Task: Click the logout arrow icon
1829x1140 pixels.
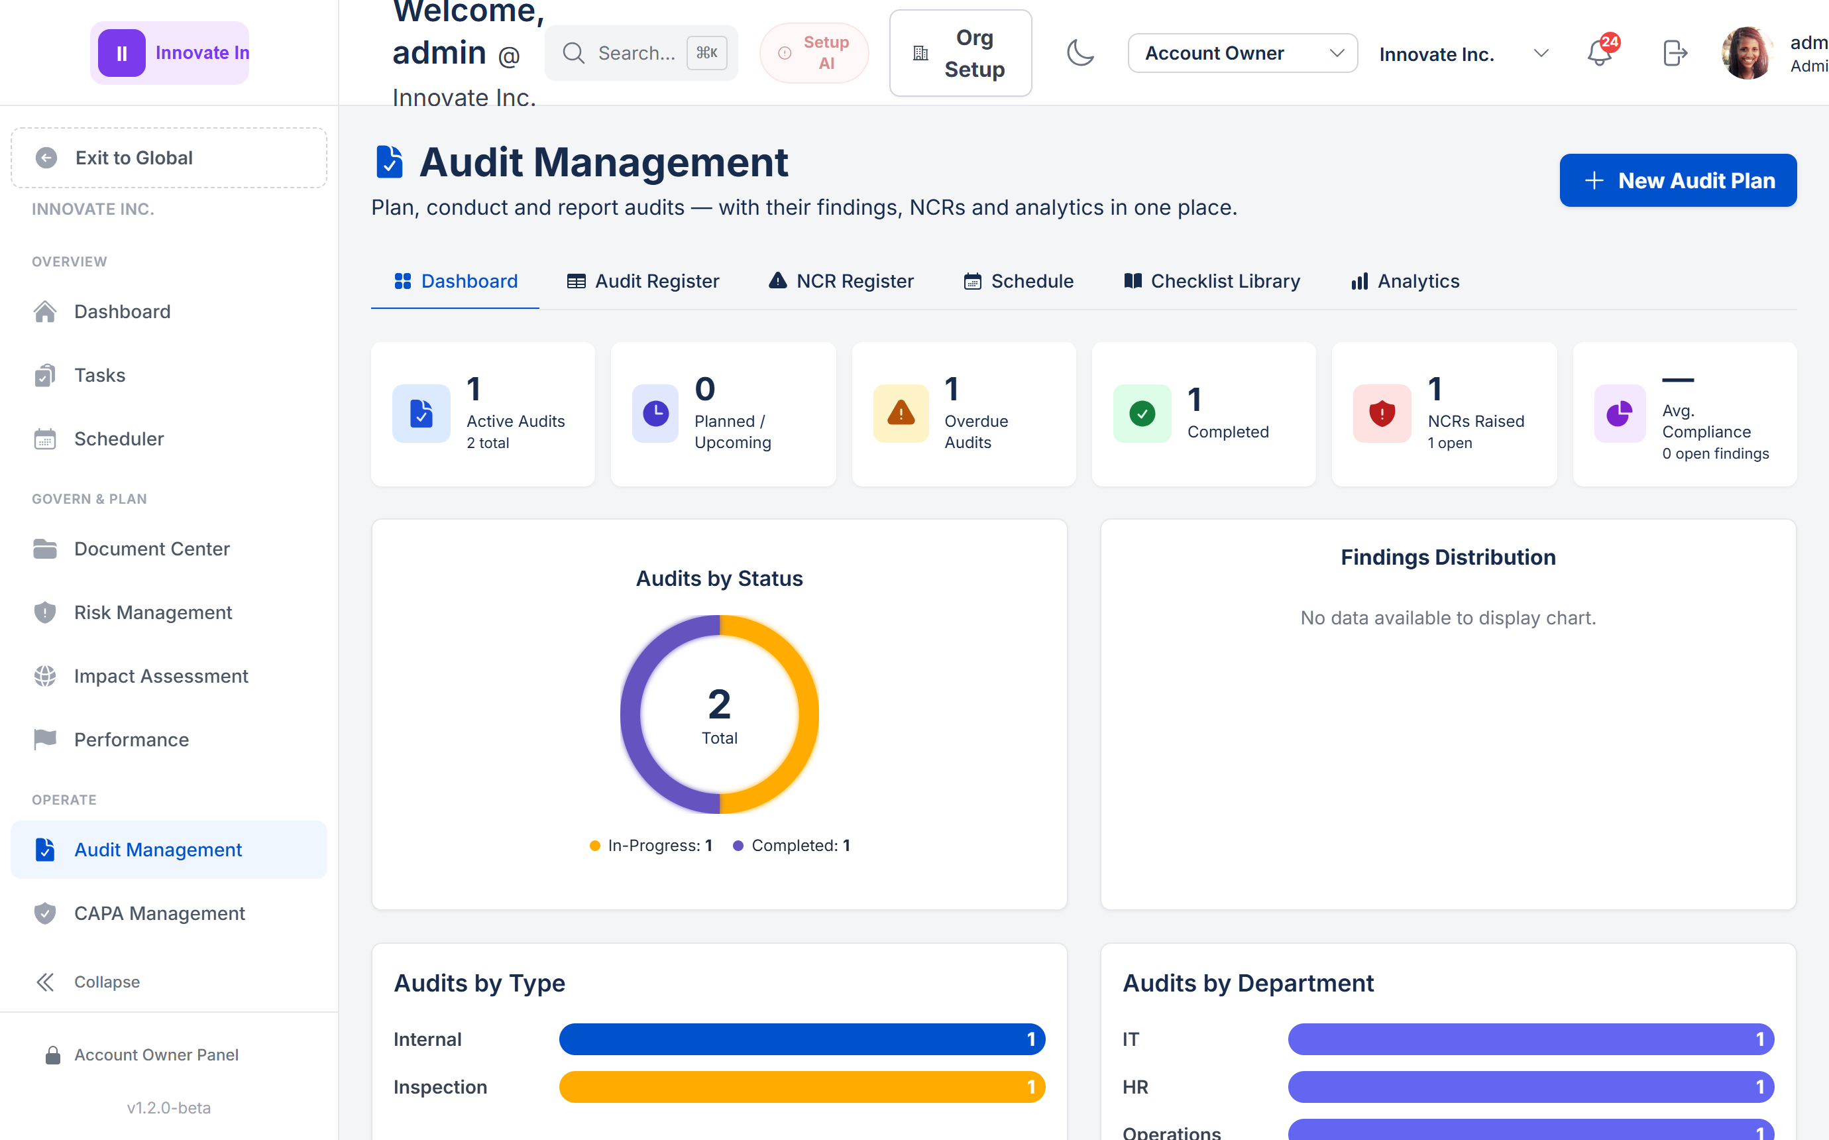Action: 1675,53
